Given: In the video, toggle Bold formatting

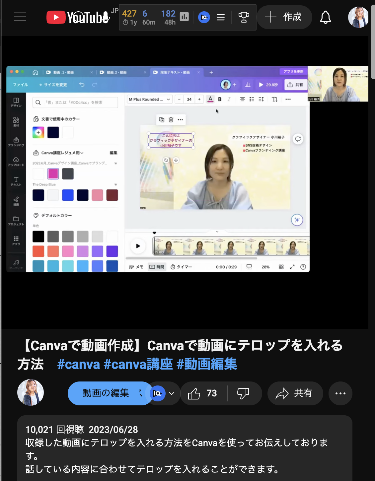Looking at the screenshot, I should click(x=220, y=99).
